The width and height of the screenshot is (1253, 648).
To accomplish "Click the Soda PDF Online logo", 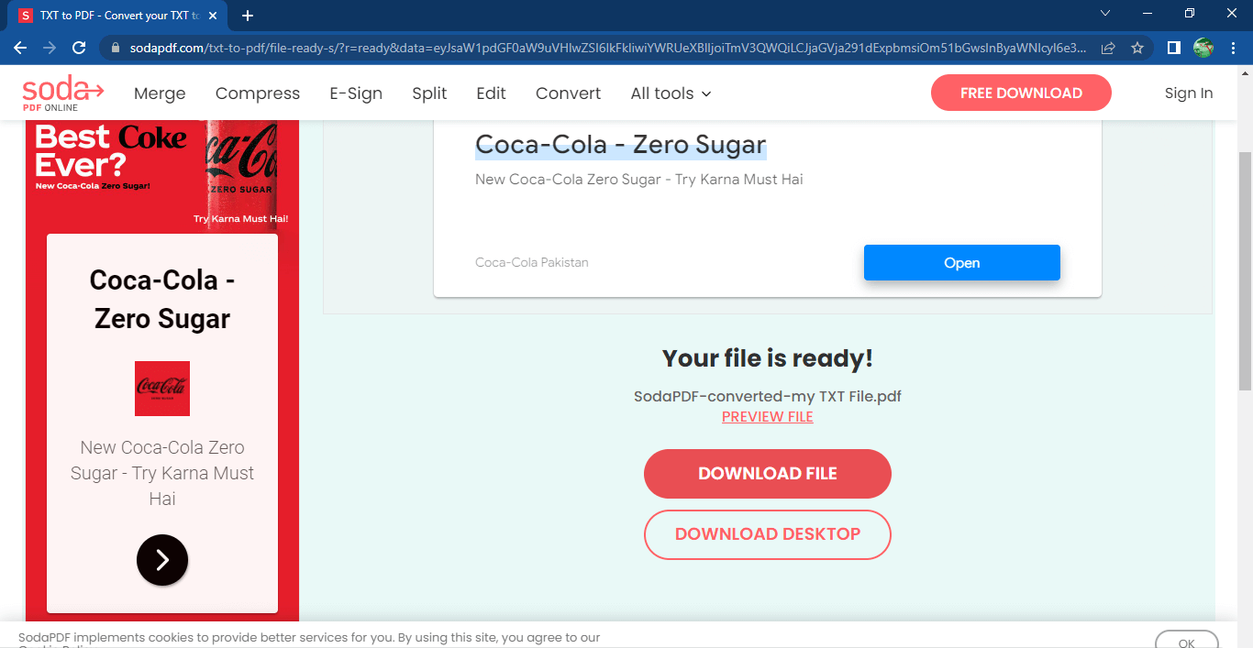I will tap(62, 93).
